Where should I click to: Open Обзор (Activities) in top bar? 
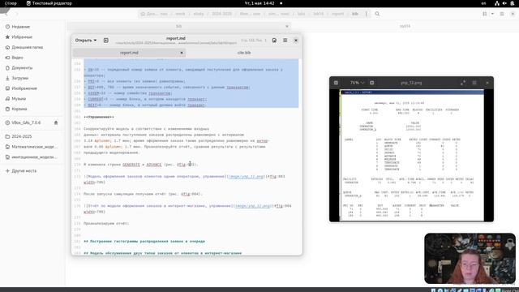tap(11, 3)
